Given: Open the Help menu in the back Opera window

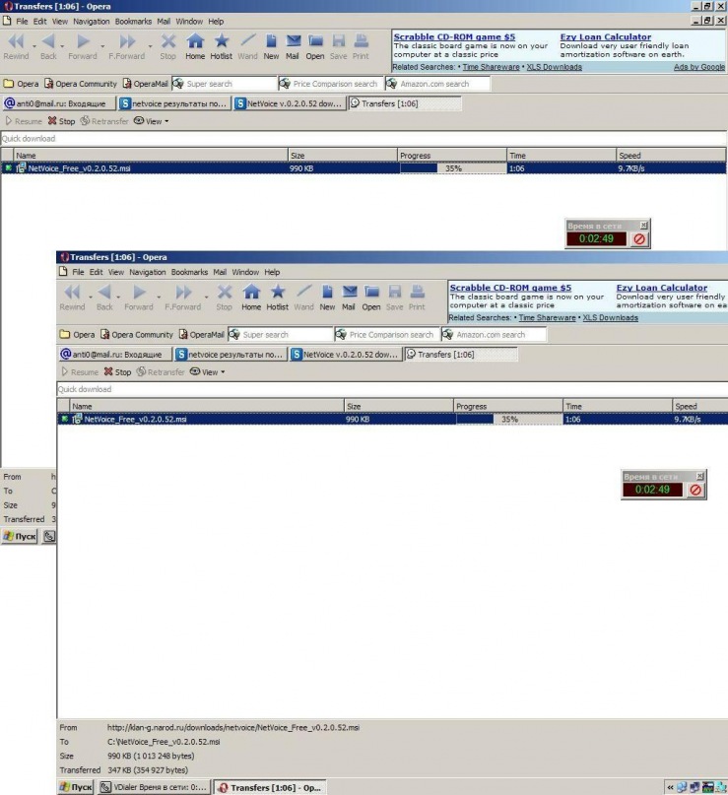Looking at the screenshot, I should 216,22.
